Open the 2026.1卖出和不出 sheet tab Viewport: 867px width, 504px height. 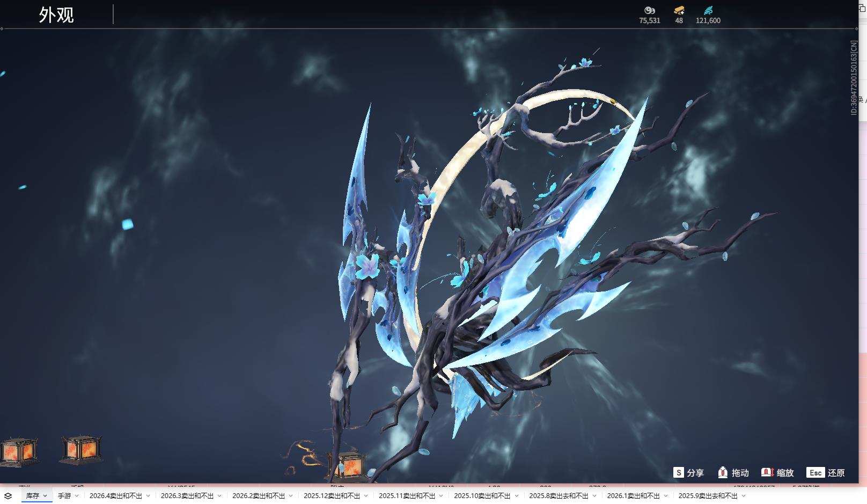point(634,496)
